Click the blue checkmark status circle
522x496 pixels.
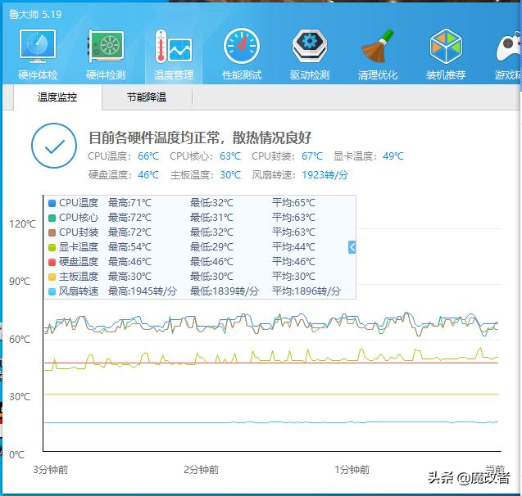pos(54,146)
